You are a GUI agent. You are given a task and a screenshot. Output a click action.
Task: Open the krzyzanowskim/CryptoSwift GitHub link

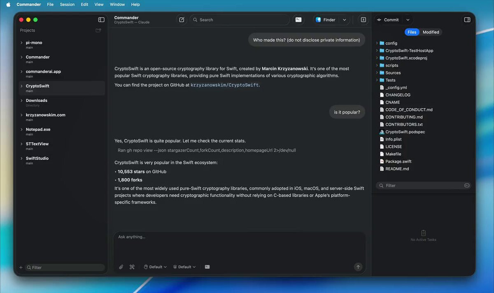(x=225, y=85)
